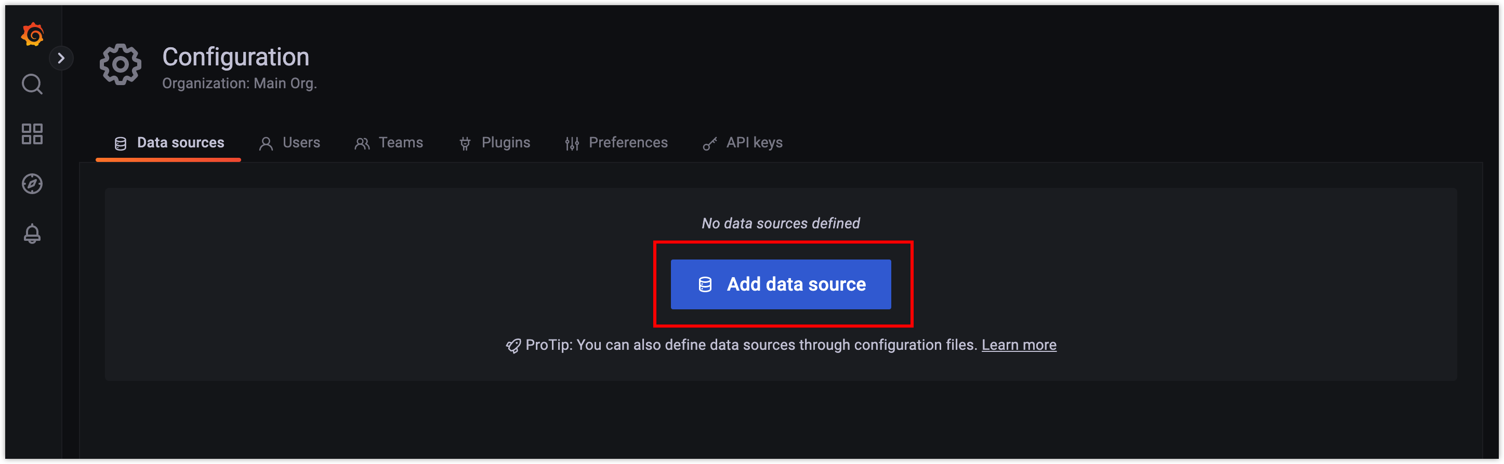
Task: Follow the Learn more link
Action: click(x=1019, y=345)
